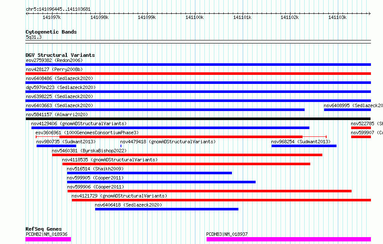Select the magenta PCDHB2 gene bar
Image resolution: width=383 pixels, height=244 pixels.
48,239
